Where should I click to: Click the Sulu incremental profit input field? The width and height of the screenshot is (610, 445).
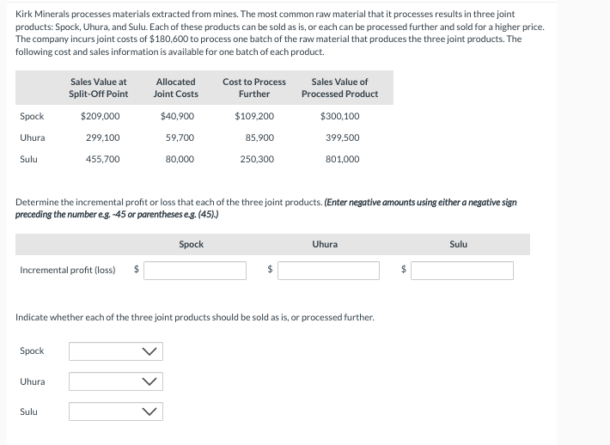462,271
